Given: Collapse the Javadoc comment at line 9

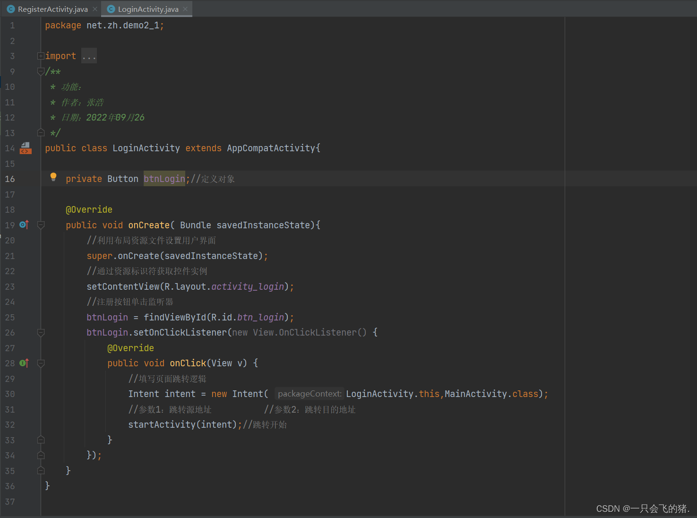Looking at the screenshot, I should click(41, 72).
